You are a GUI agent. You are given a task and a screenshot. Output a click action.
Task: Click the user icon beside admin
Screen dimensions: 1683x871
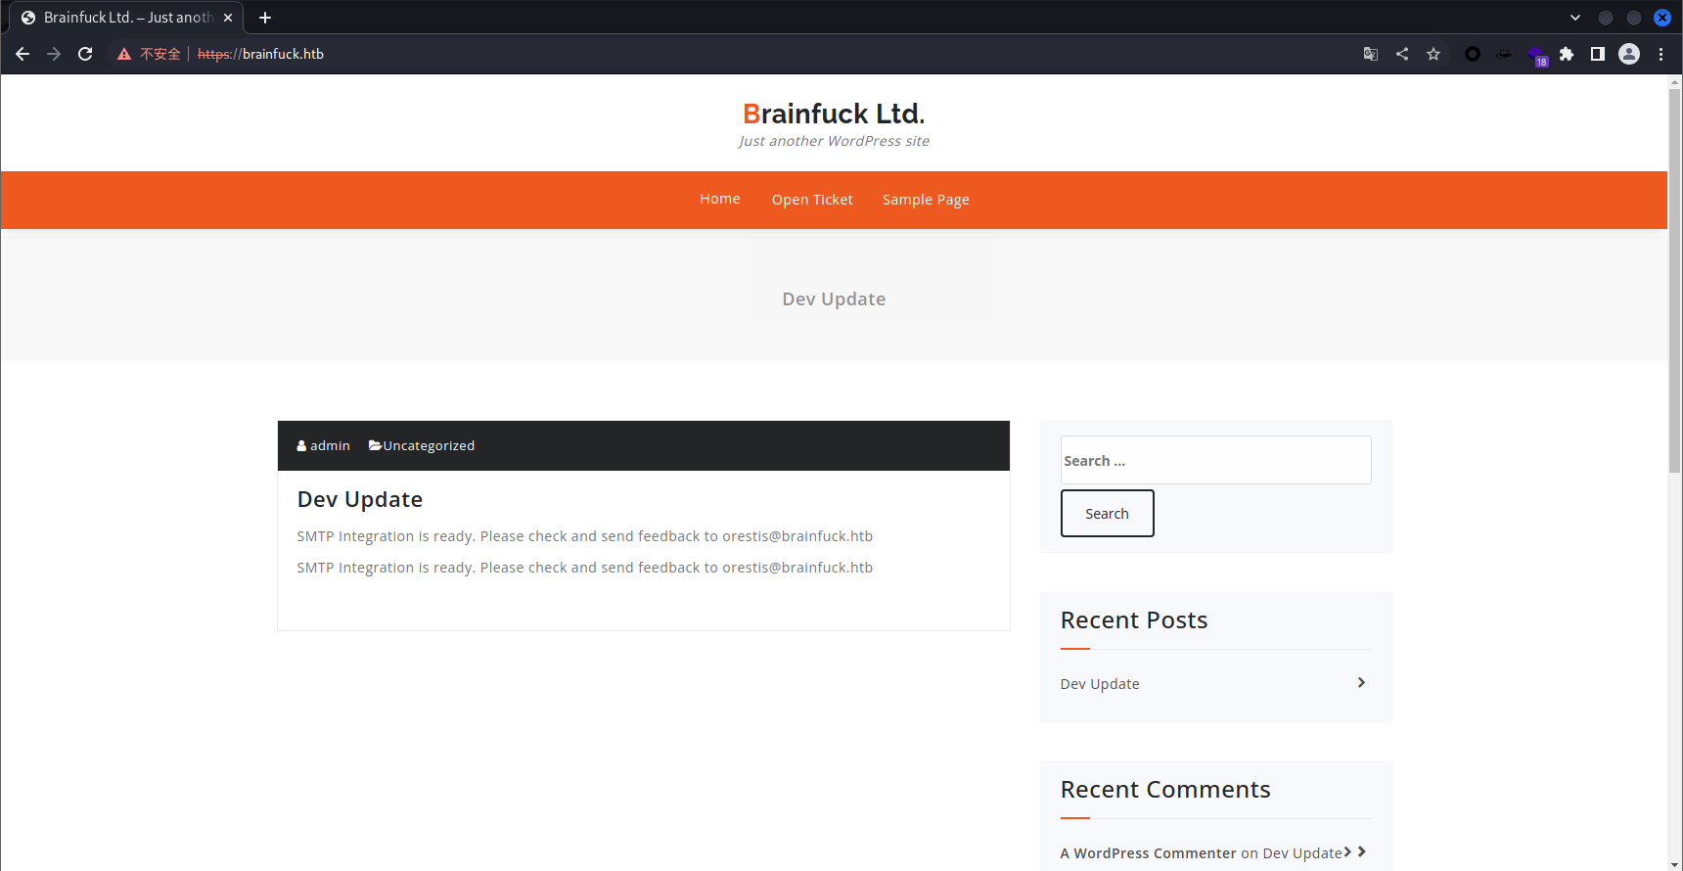pyautogui.click(x=301, y=445)
